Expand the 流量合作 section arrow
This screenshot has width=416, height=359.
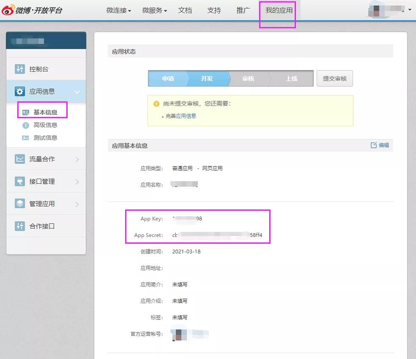77,159
